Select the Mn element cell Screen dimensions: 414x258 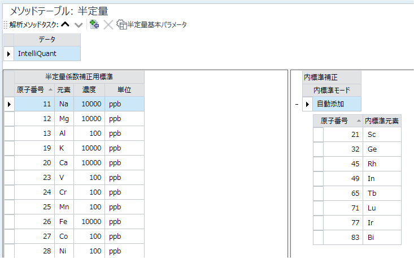click(64, 207)
